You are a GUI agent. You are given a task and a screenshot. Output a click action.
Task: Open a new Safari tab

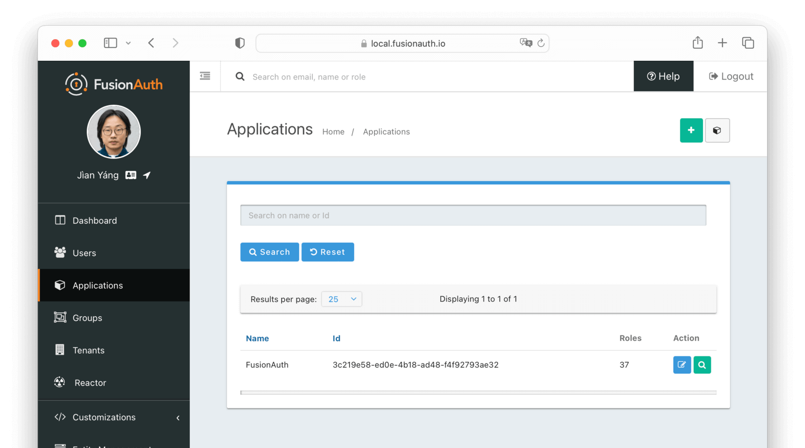722,43
